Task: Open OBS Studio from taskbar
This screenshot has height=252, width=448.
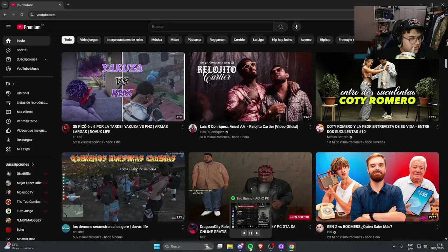Action: coord(271,246)
